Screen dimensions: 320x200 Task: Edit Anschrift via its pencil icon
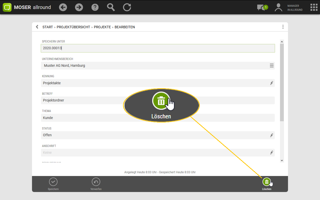click(271, 152)
